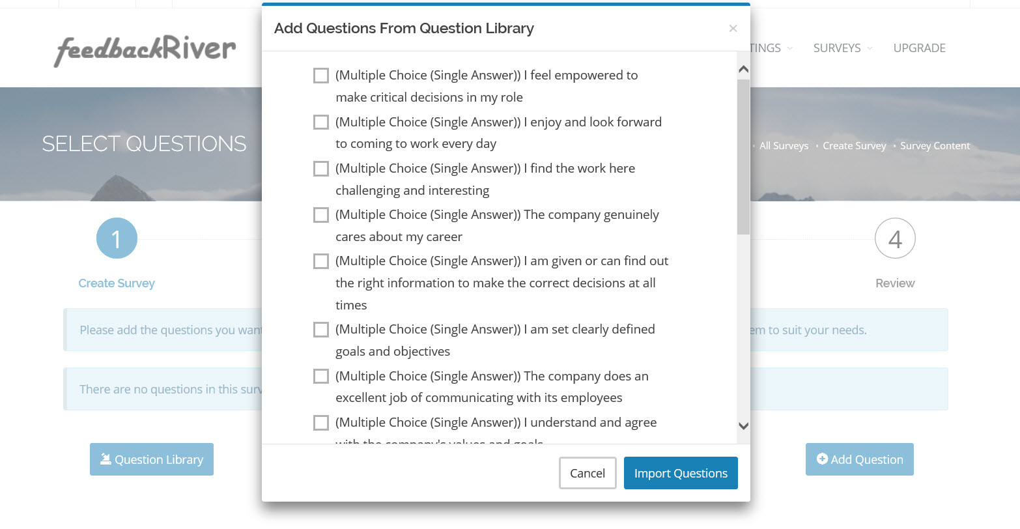Expand the SURVEYS dropdown menu
1020x529 pixels.
tap(842, 48)
